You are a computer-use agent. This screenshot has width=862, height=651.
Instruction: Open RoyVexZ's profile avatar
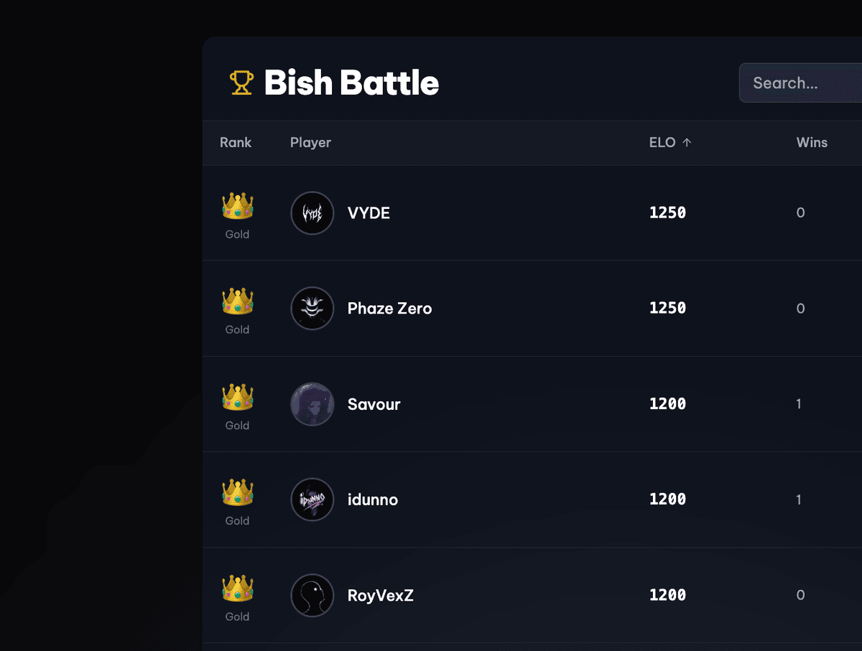312,595
